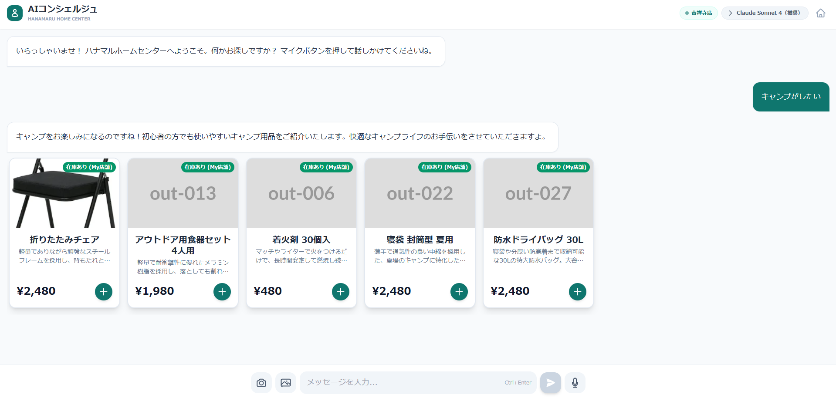Click the ¥1,980 price of tableware set
The image size is (836, 408).
pos(155,291)
